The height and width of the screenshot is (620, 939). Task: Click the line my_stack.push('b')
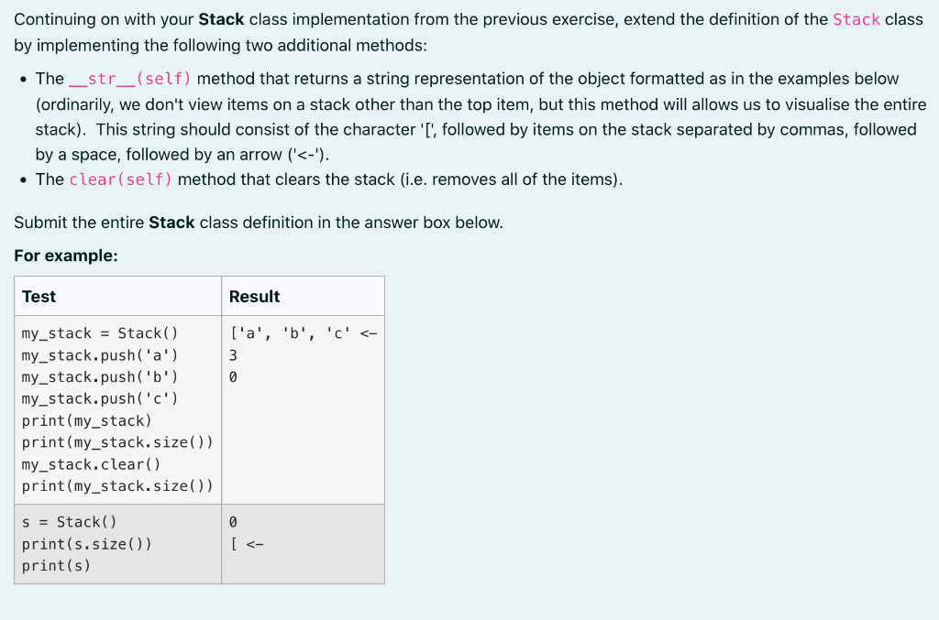click(x=100, y=376)
